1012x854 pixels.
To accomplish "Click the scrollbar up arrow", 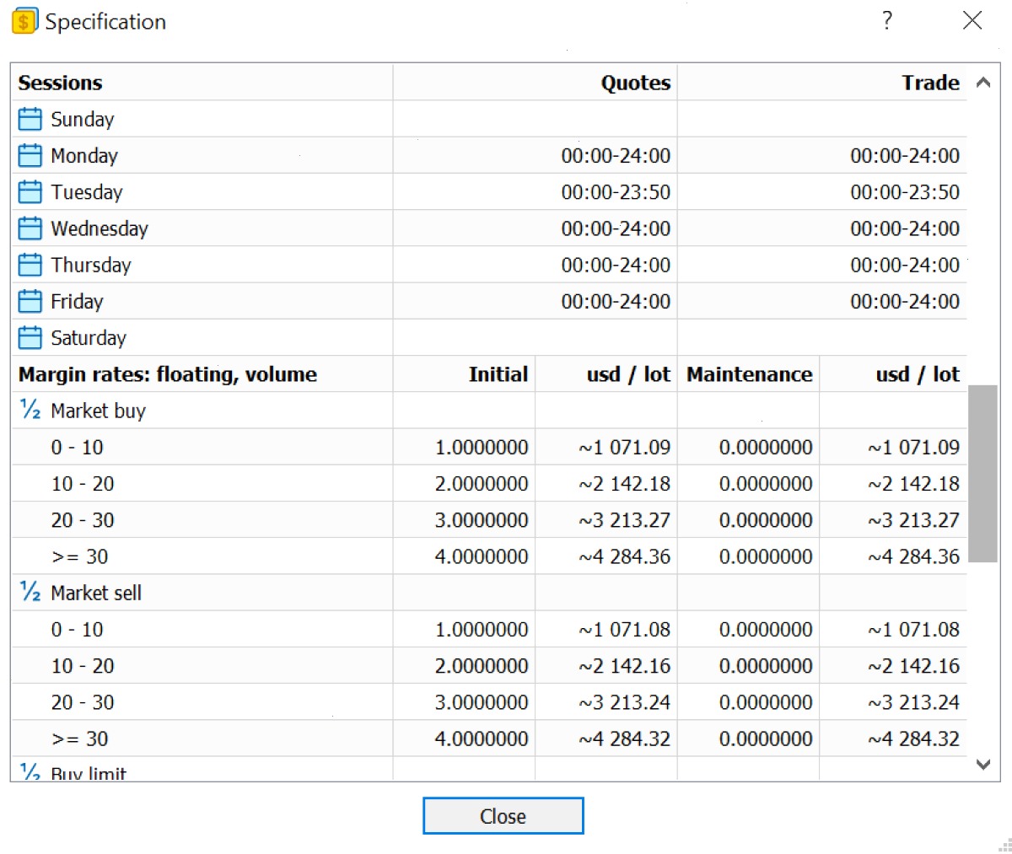I will [x=982, y=83].
